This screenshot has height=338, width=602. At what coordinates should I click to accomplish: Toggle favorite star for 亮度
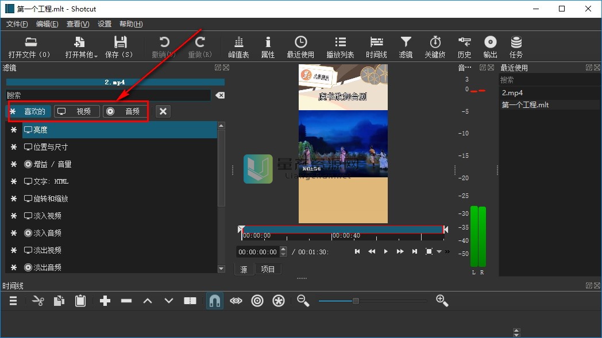click(x=14, y=130)
